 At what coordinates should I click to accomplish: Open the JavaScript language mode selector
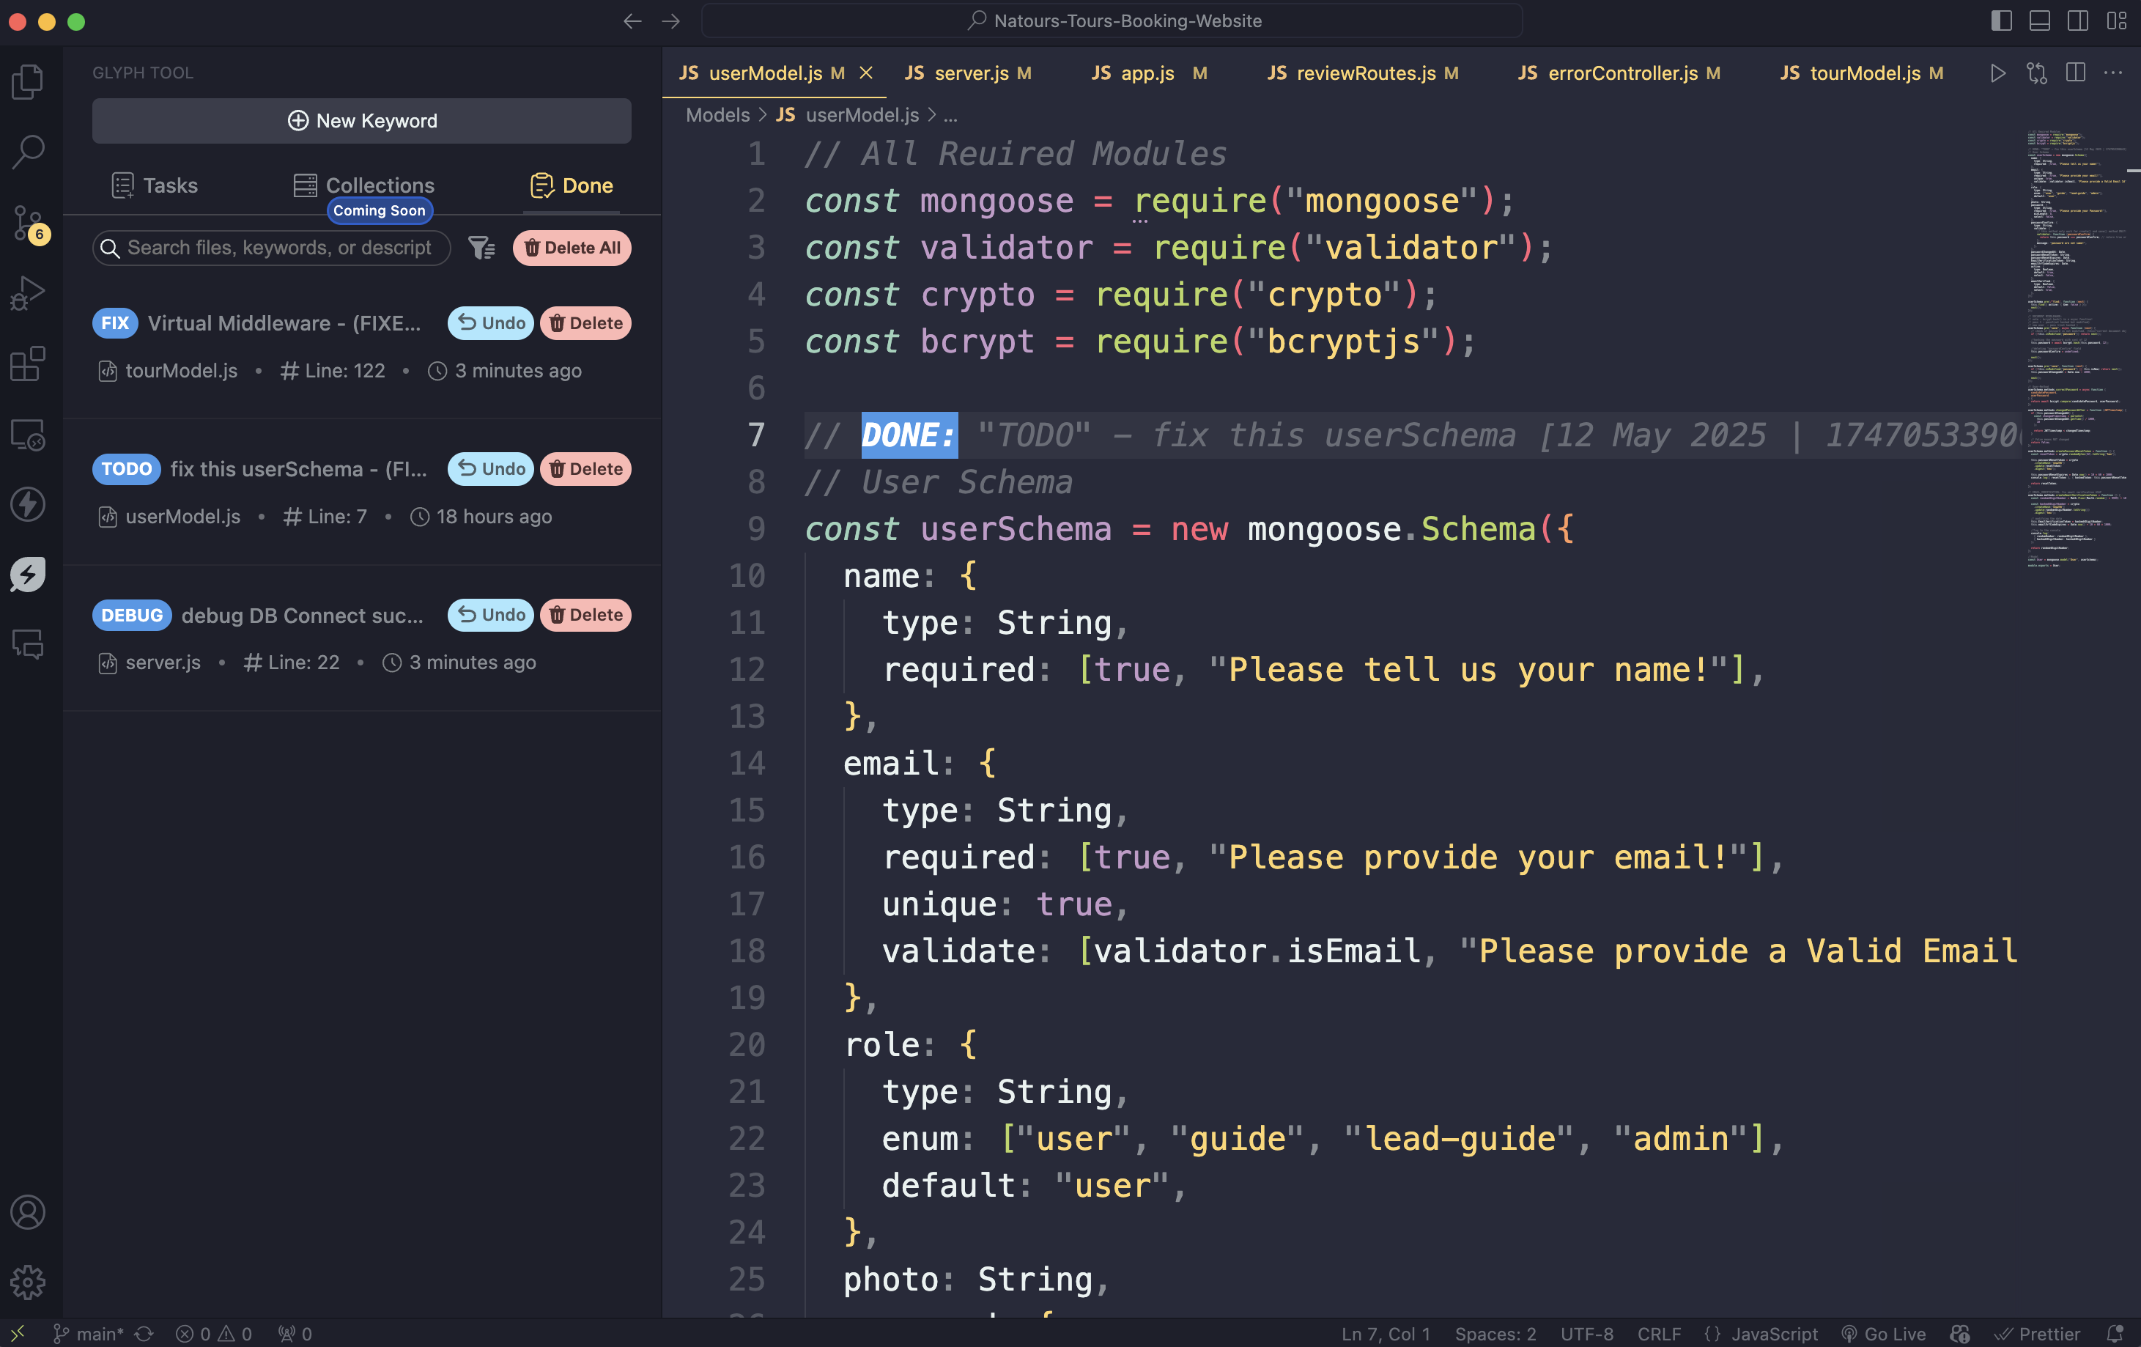(x=1773, y=1333)
